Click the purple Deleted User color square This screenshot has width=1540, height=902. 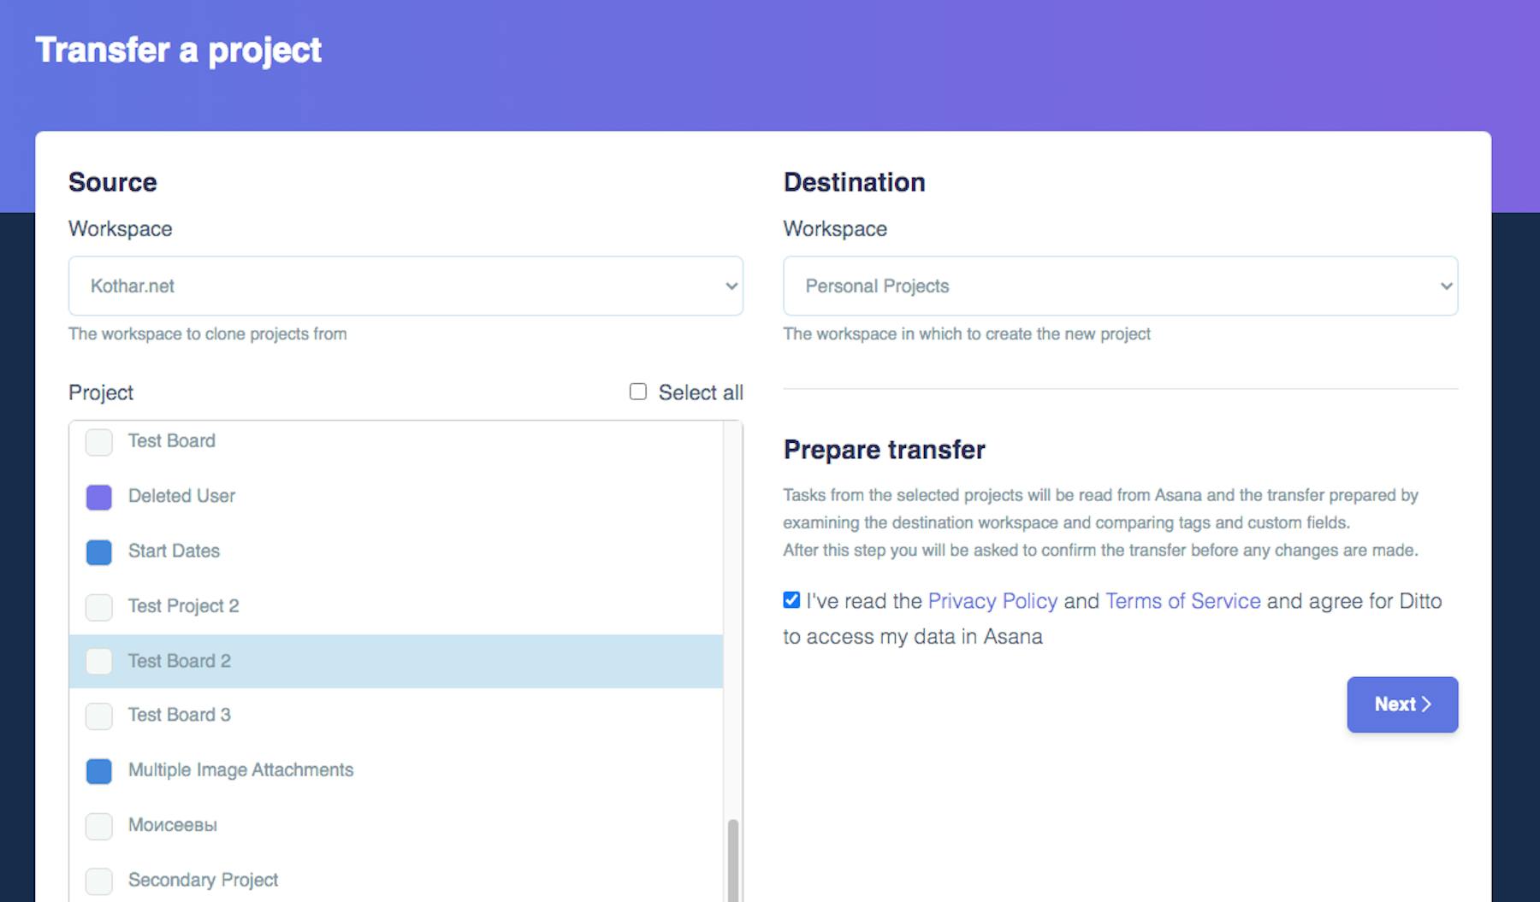pyautogui.click(x=99, y=497)
